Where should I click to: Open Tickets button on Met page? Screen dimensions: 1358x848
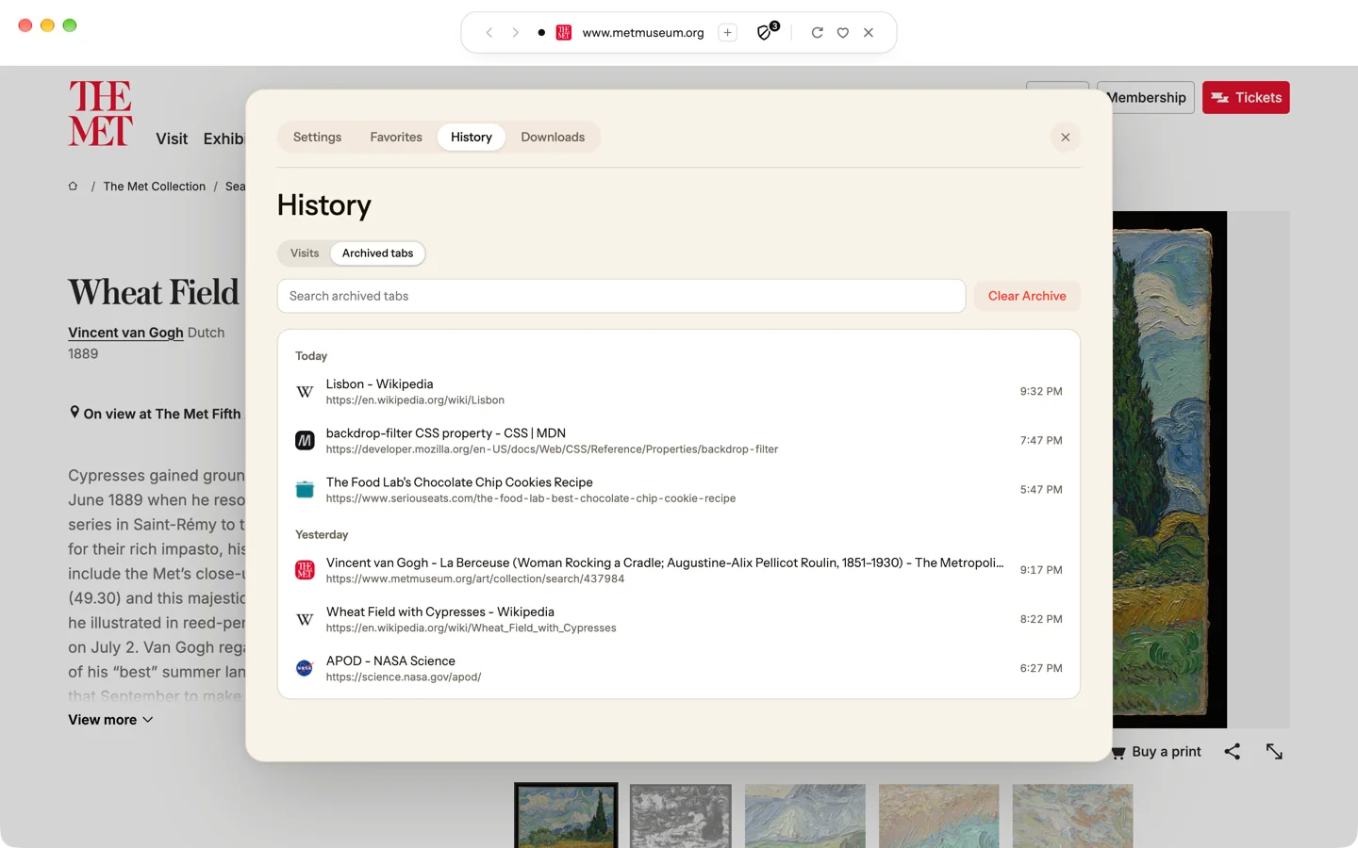click(1246, 98)
